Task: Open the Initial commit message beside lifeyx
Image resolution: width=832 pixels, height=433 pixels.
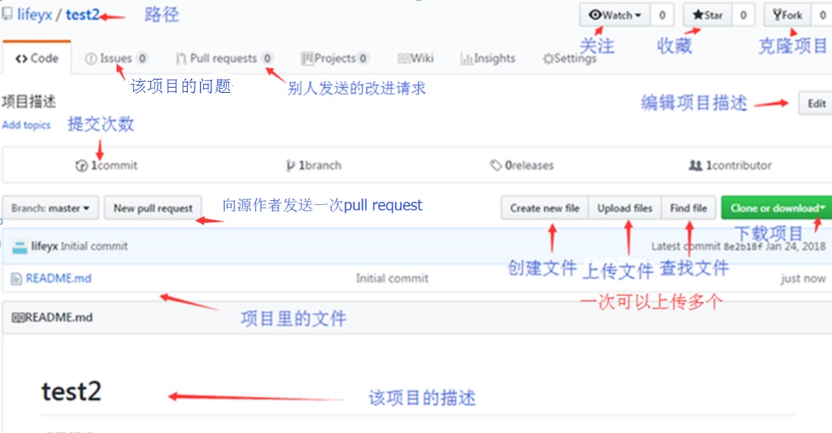Action: pyautogui.click(x=94, y=246)
